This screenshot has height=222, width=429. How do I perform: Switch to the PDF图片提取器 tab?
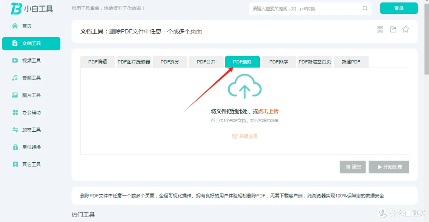coord(134,62)
